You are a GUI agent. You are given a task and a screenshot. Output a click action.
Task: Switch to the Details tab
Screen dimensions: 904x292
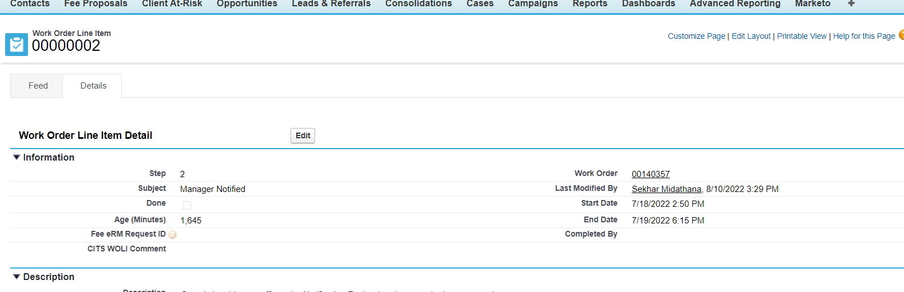[x=93, y=86]
